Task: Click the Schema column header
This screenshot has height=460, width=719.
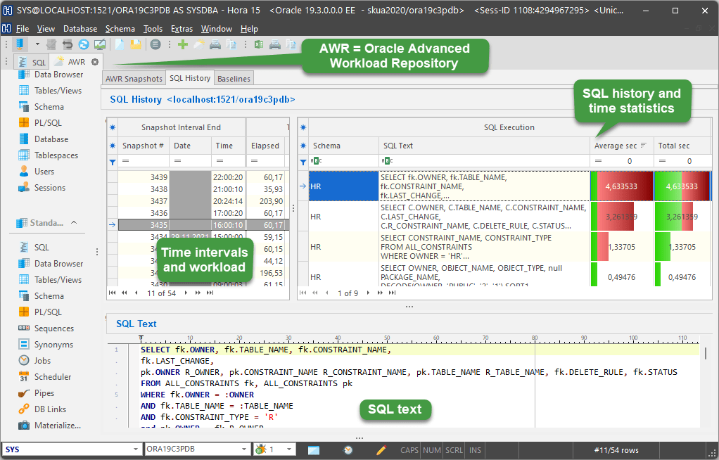Action: tap(343, 146)
